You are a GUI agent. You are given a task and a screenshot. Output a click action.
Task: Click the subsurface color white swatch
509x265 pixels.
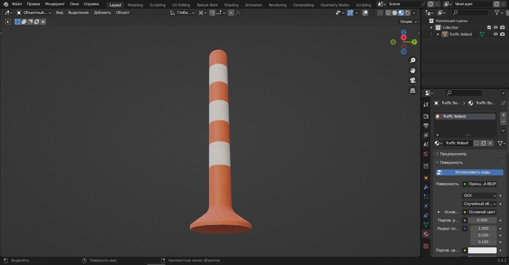(482, 250)
